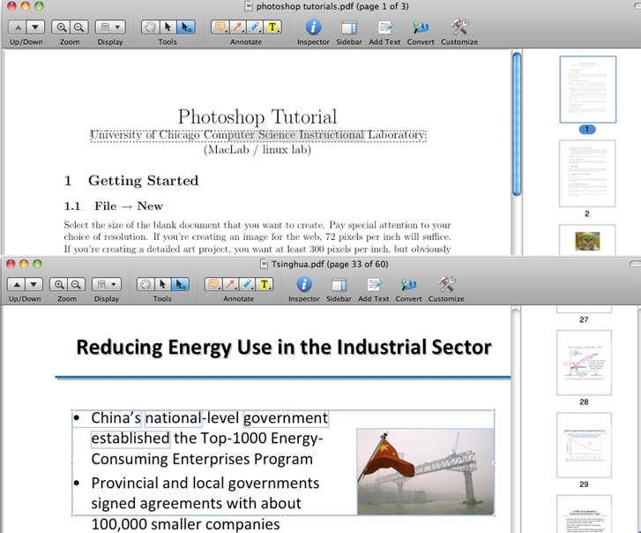Hide the Sidebar in the Tsinghua.pdf window
The height and width of the screenshot is (533, 641).
(339, 284)
